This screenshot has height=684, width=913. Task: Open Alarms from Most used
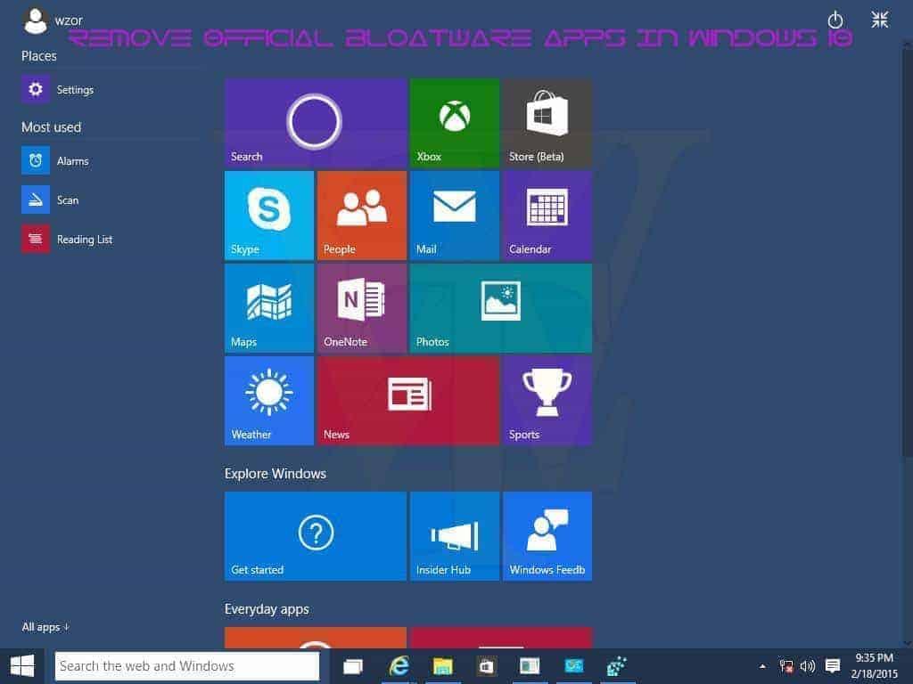click(x=56, y=161)
